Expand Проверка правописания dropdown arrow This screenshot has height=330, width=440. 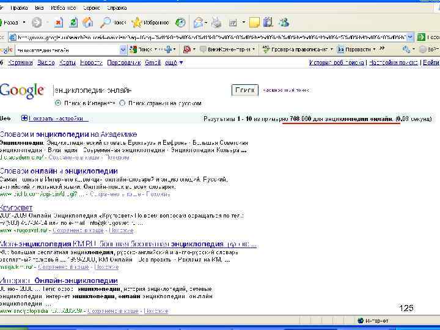[x=331, y=50]
